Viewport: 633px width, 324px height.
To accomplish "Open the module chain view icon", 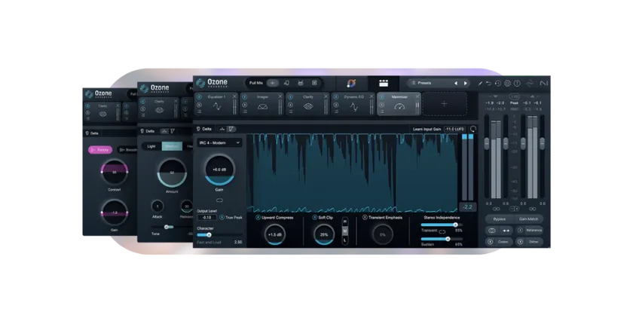I will [x=384, y=83].
